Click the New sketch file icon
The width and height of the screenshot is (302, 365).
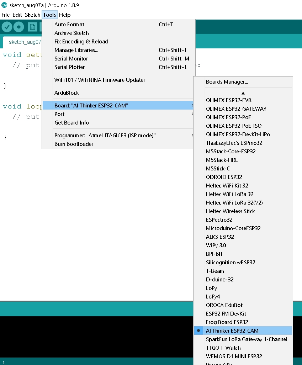[33, 27]
